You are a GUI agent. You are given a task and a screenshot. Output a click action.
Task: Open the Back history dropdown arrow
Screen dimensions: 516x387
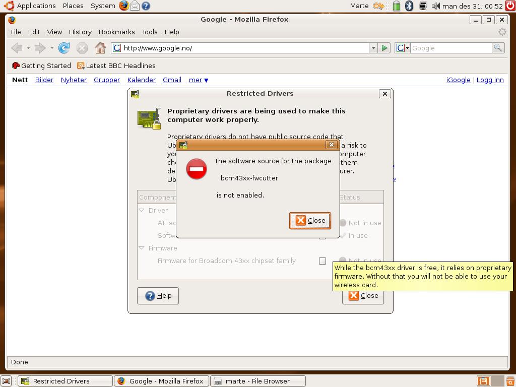pos(28,48)
